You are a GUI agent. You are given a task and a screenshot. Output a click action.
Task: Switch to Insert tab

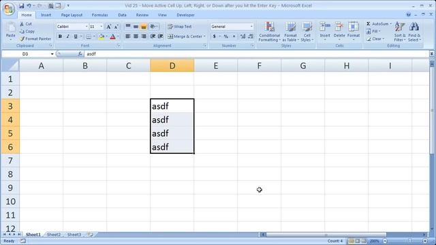pyautogui.click(x=46, y=15)
